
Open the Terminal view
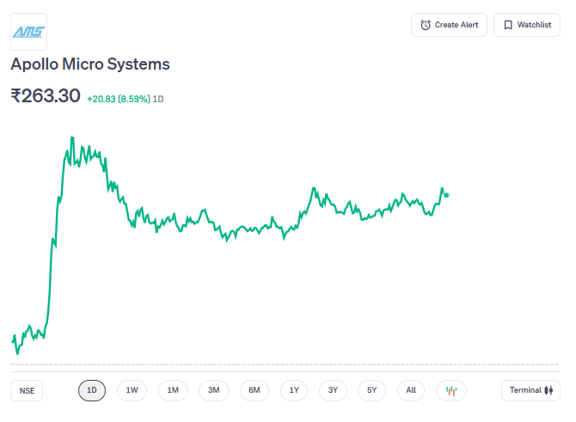pyautogui.click(x=530, y=390)
